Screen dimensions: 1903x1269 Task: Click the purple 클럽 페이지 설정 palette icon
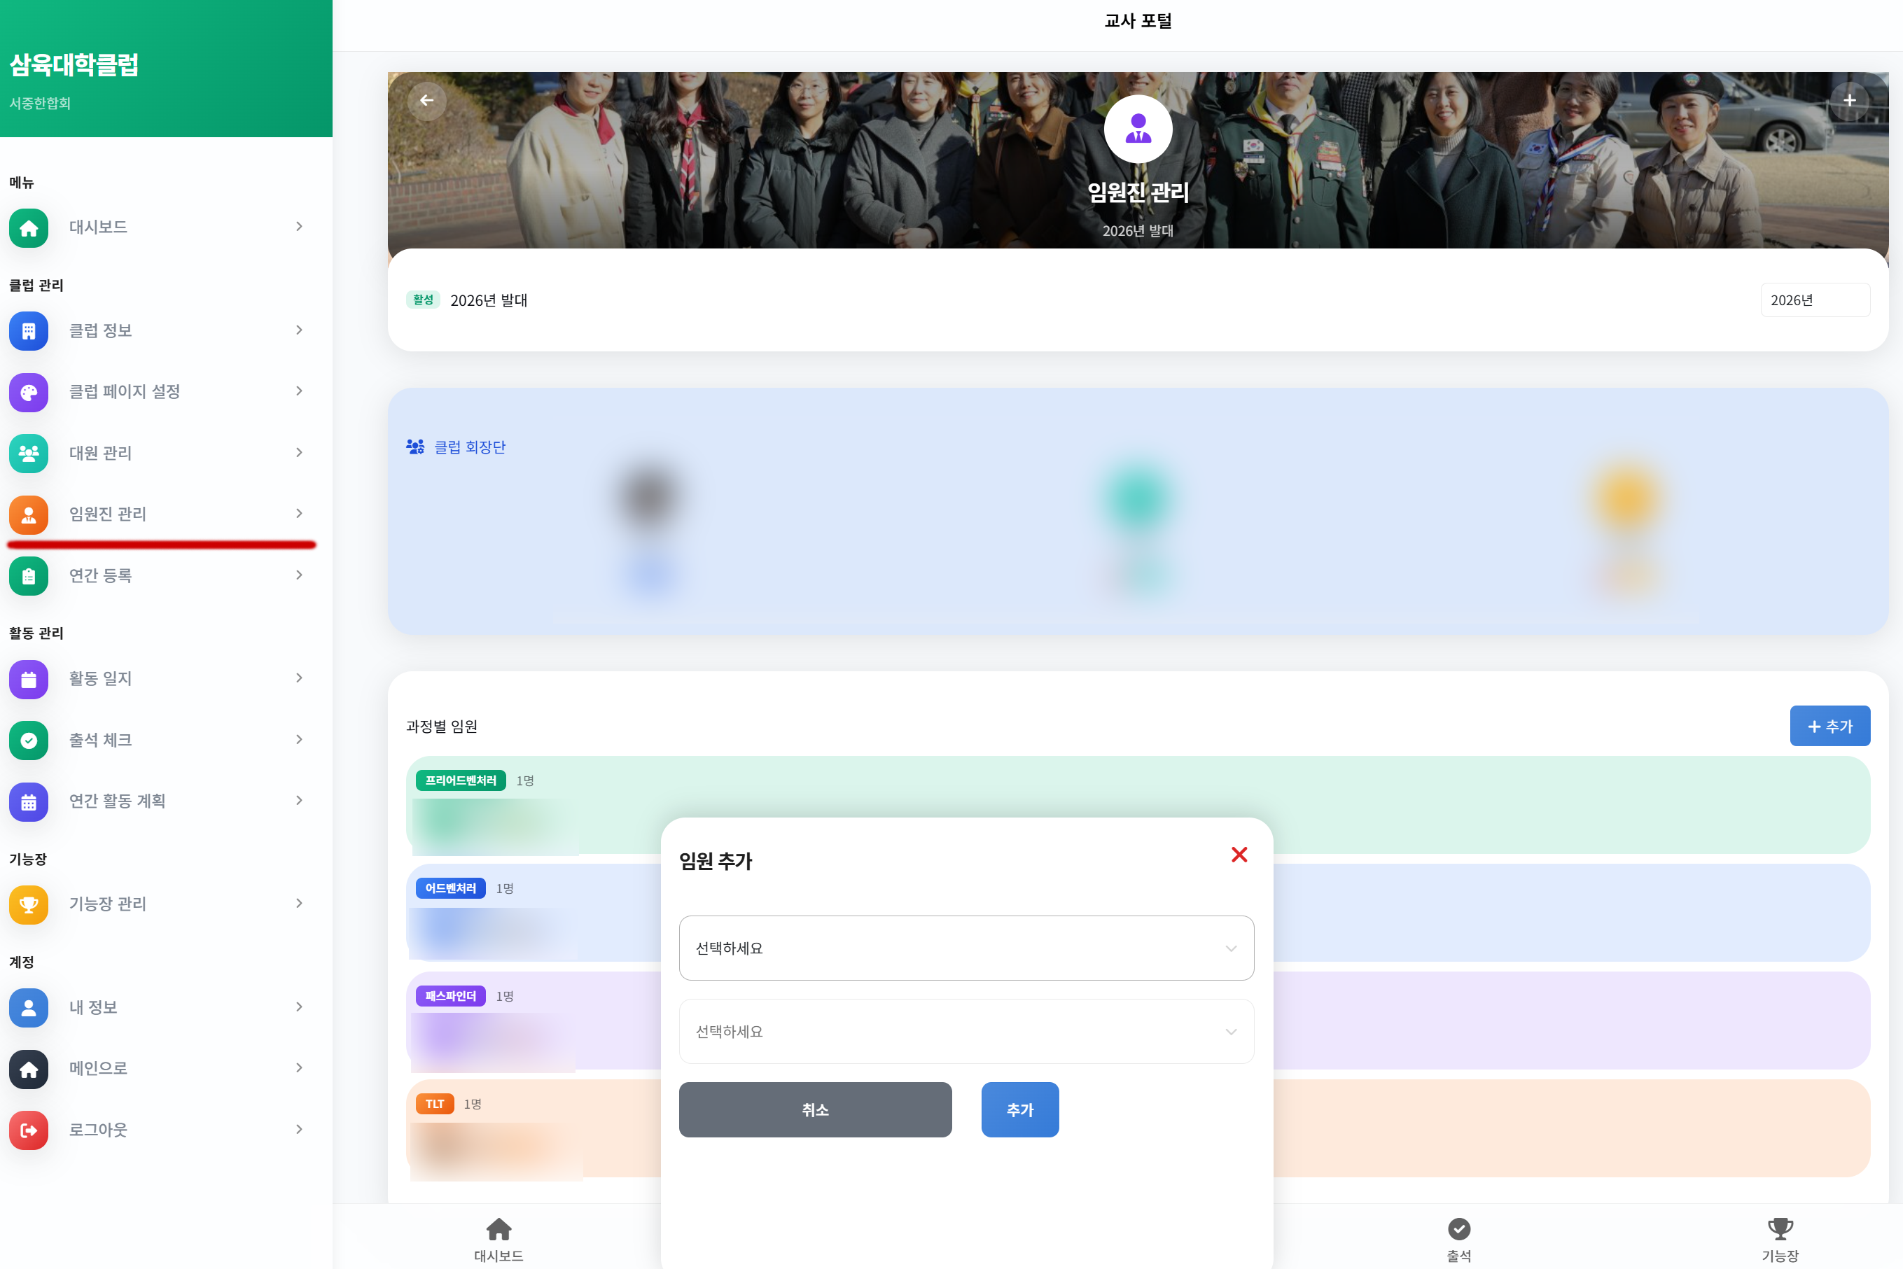pyautogui.click(x=28, y=393)
